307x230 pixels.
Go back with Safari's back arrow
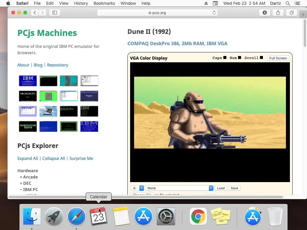pyautogui.click(x=35, y=13)
